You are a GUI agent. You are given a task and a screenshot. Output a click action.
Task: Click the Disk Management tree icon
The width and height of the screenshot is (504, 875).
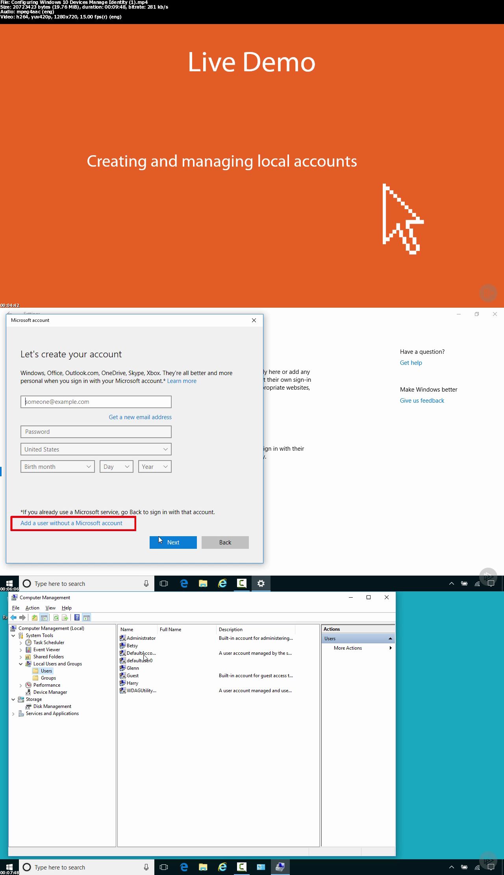pos(28,706)
